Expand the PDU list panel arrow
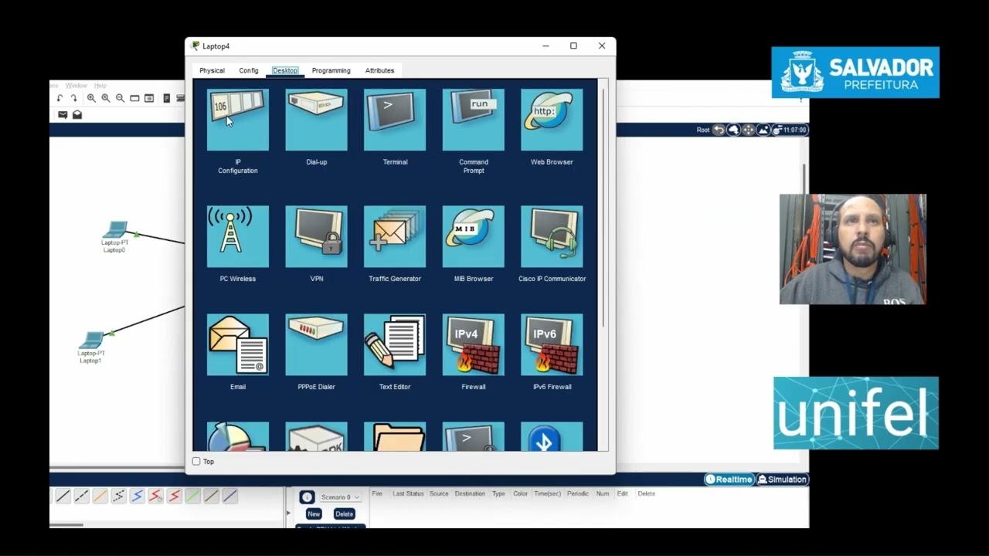Viewport: 989px width, 556px height. tap(289, 513)
